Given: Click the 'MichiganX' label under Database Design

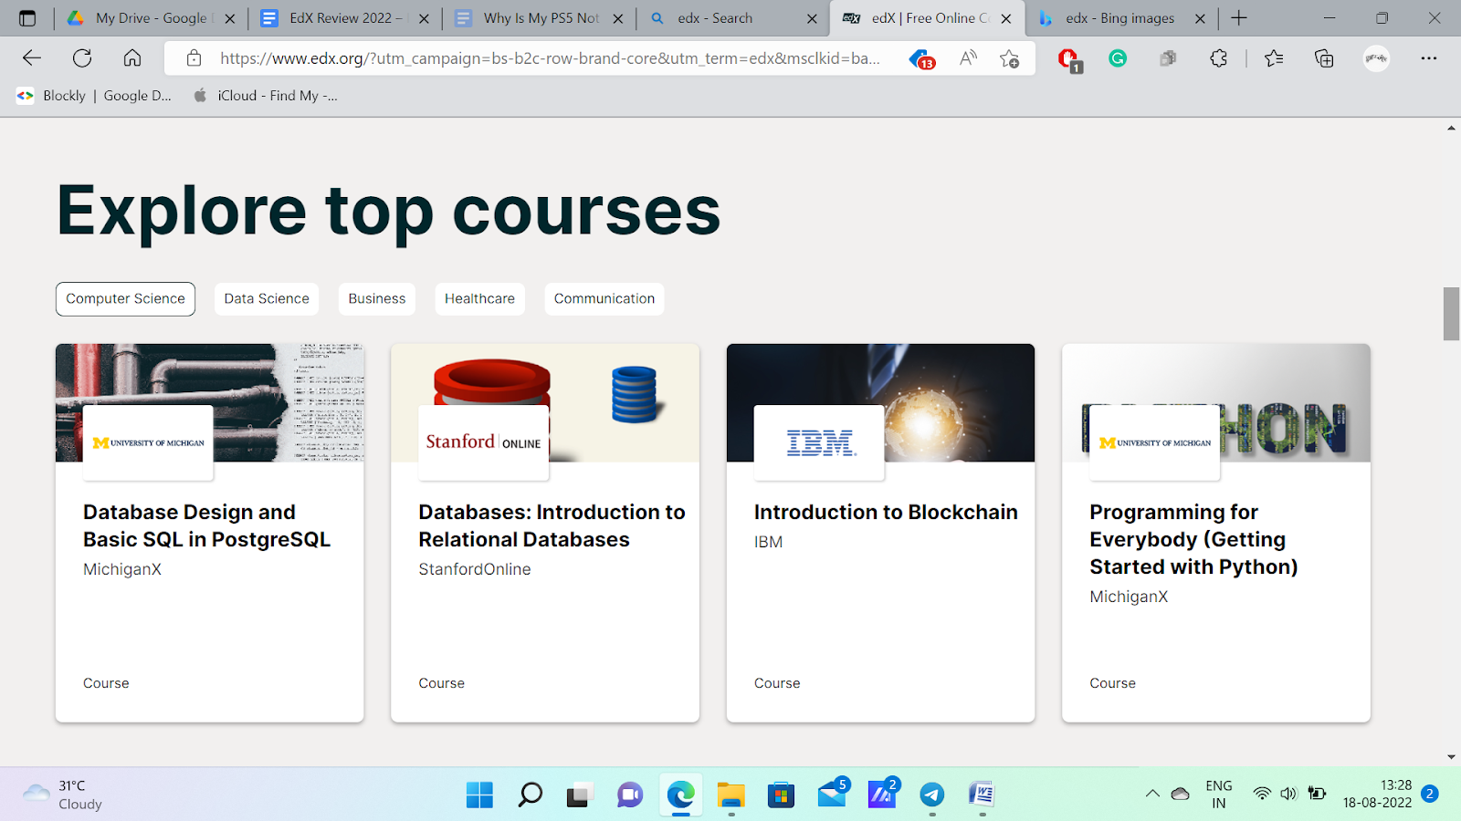Looking at the screenshot, I should 122,569.
